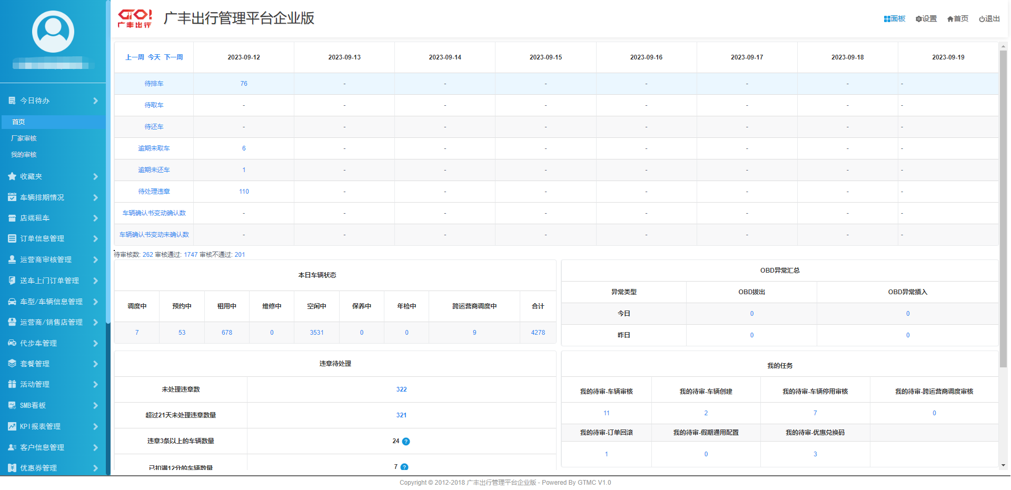The image size is (1011, 490).
Task: Expand the KPI报表管理 chevron
Action: [x=95, y=426]
